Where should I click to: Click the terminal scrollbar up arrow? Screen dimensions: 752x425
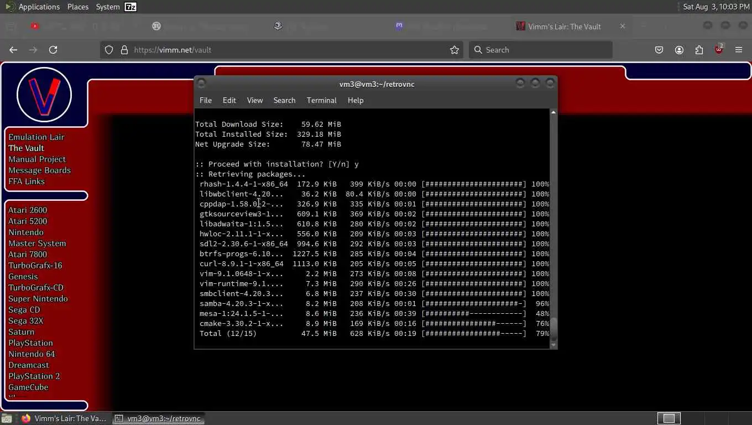click(x=553, y=112)
